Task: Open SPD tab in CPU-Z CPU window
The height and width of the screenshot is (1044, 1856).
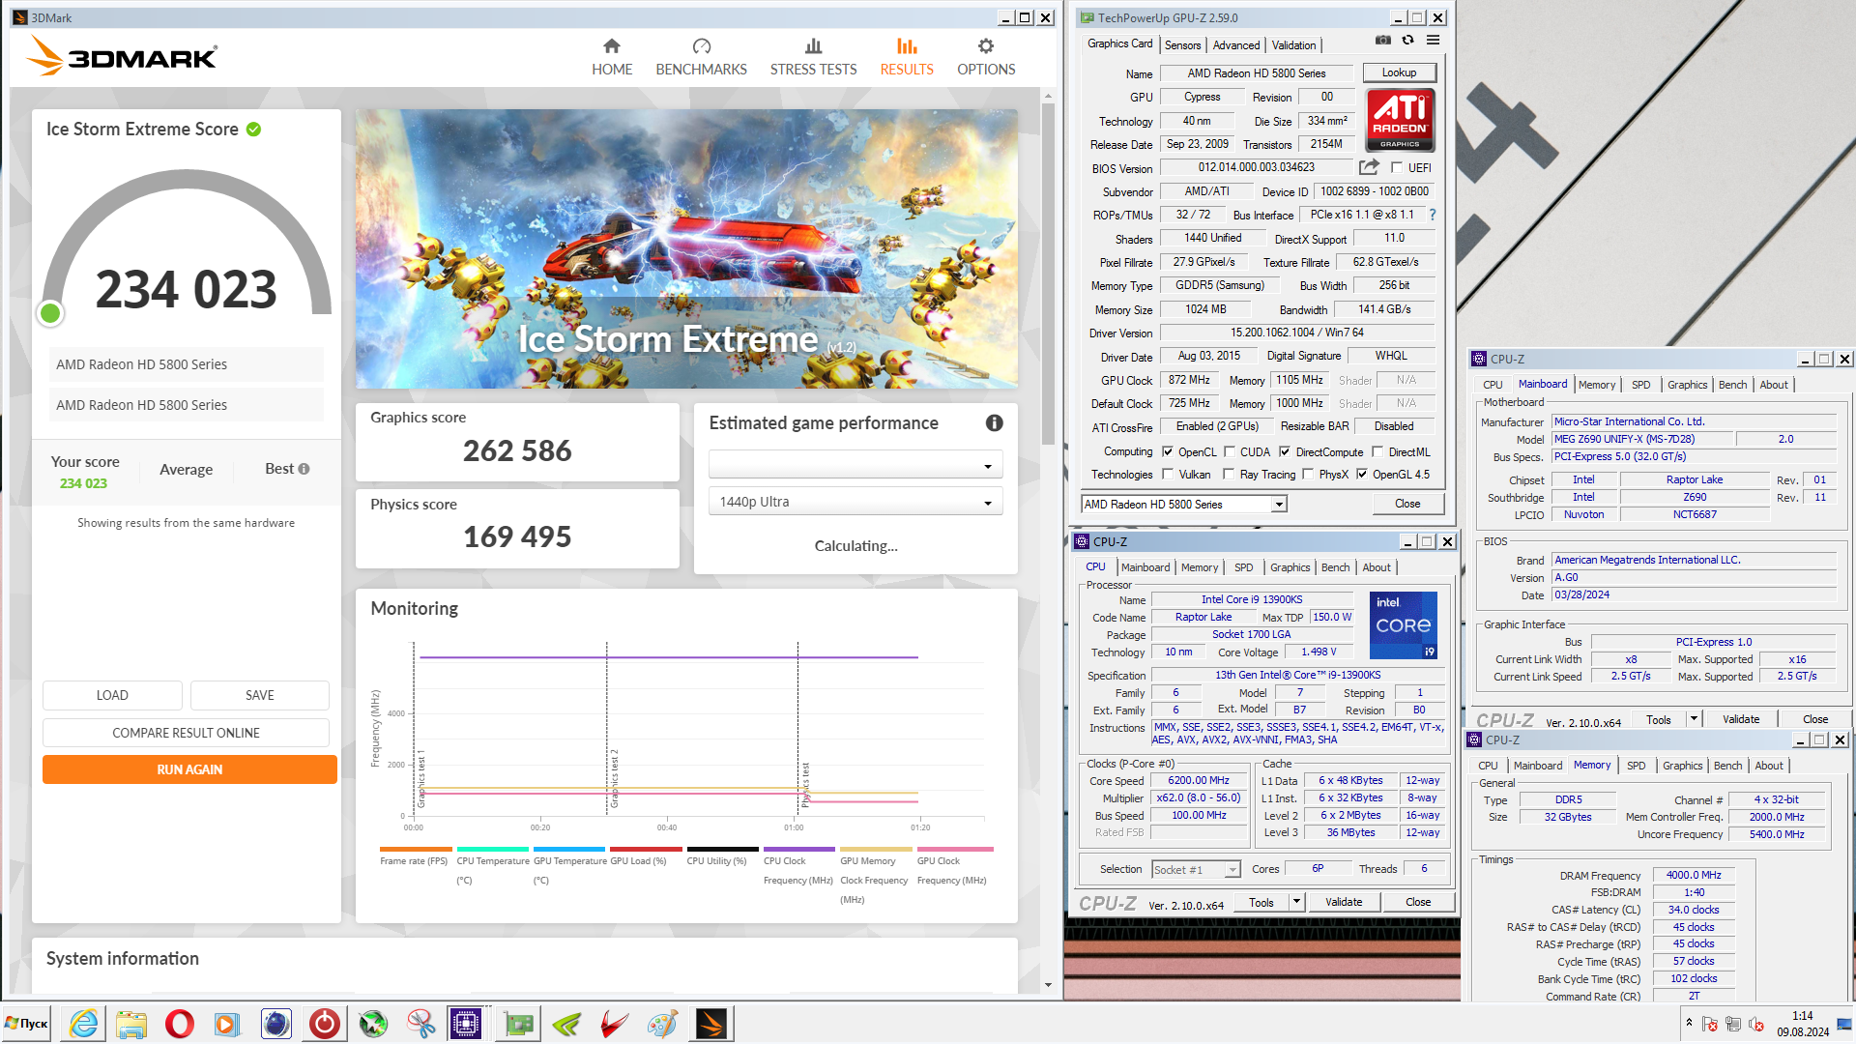Action: point(1243,567)
